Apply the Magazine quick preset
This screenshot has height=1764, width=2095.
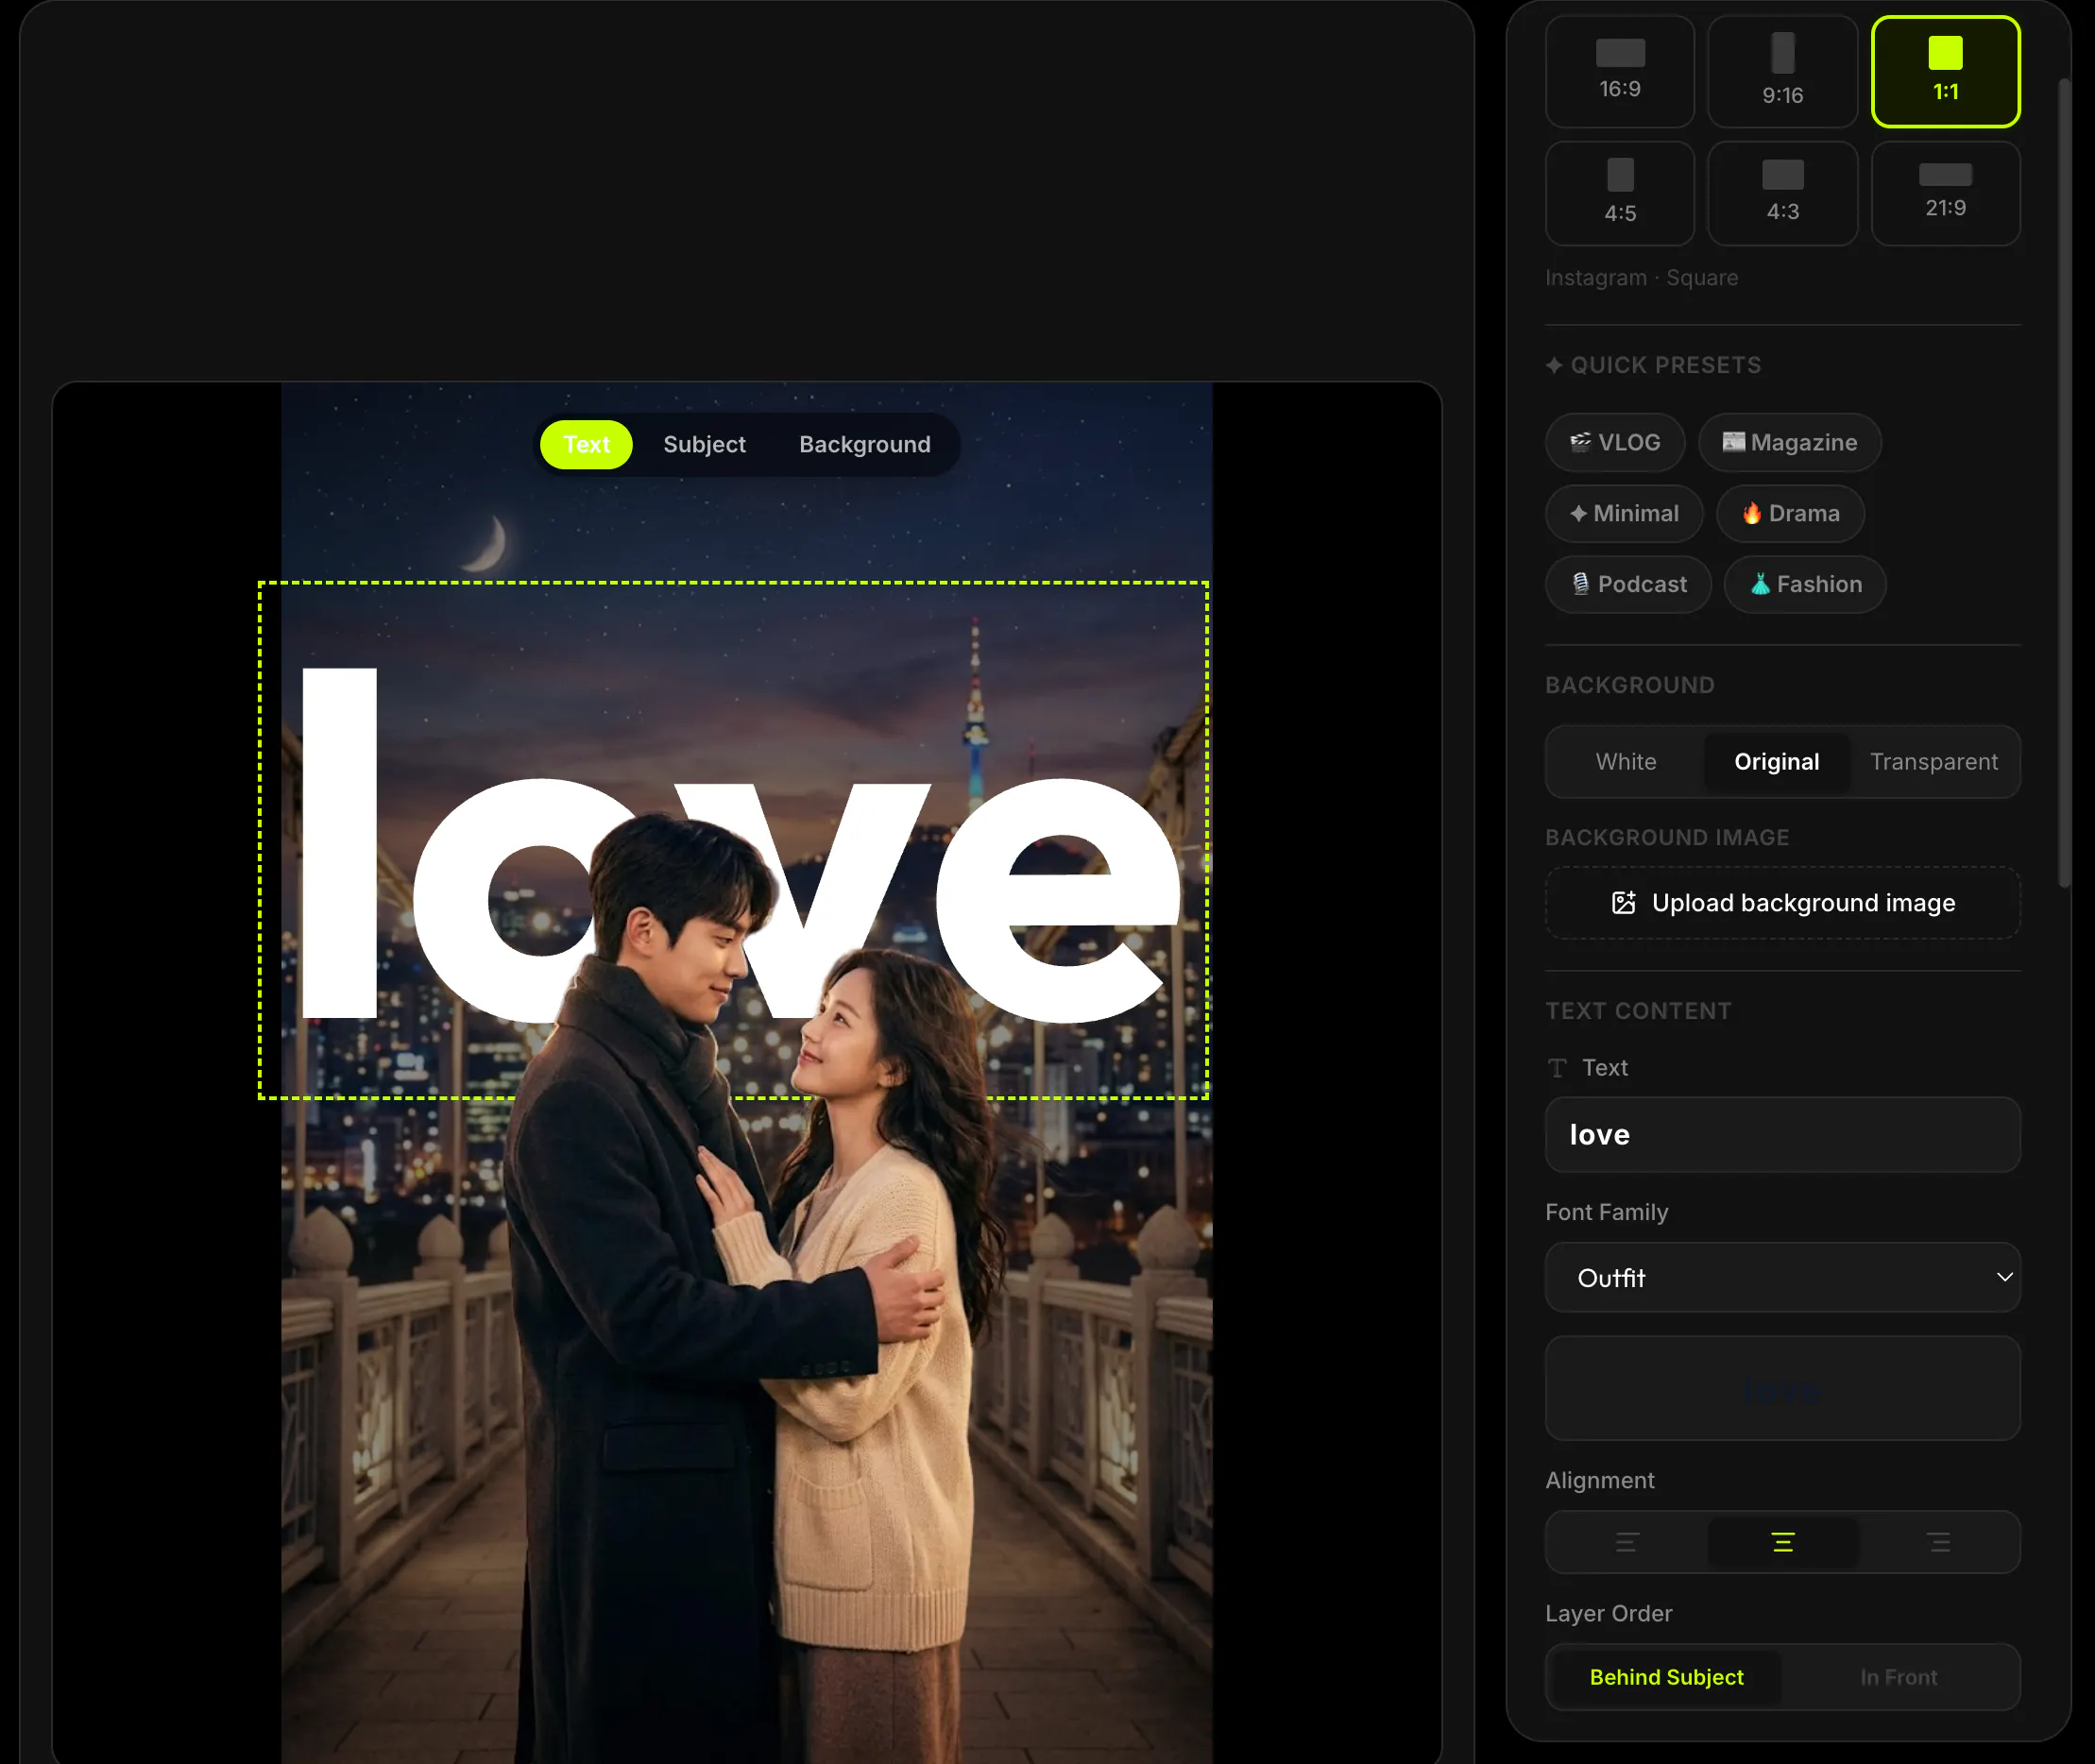[1790, 442]
